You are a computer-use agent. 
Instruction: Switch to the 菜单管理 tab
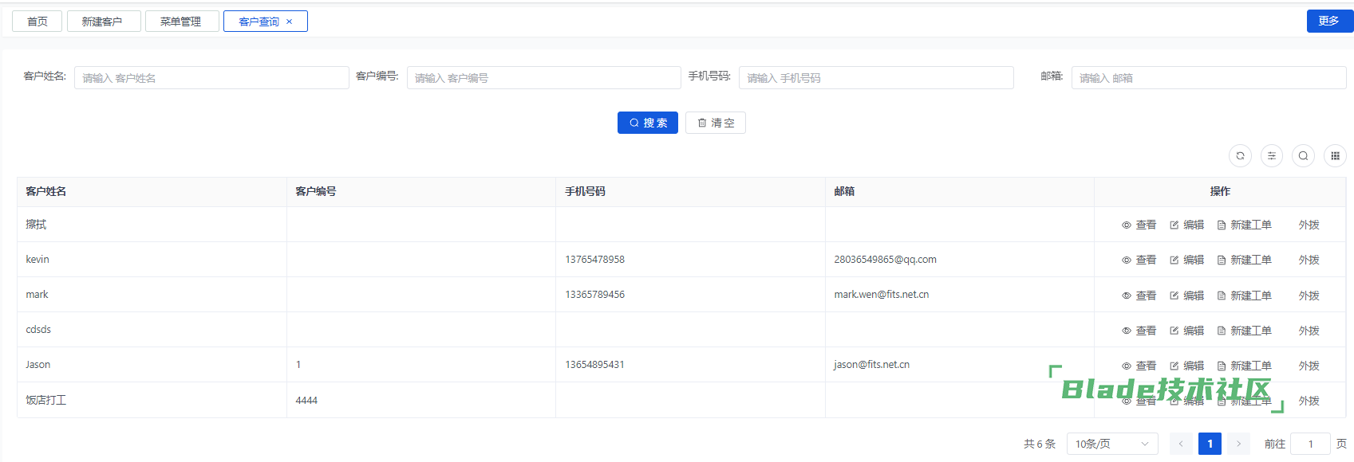(181, 22)
